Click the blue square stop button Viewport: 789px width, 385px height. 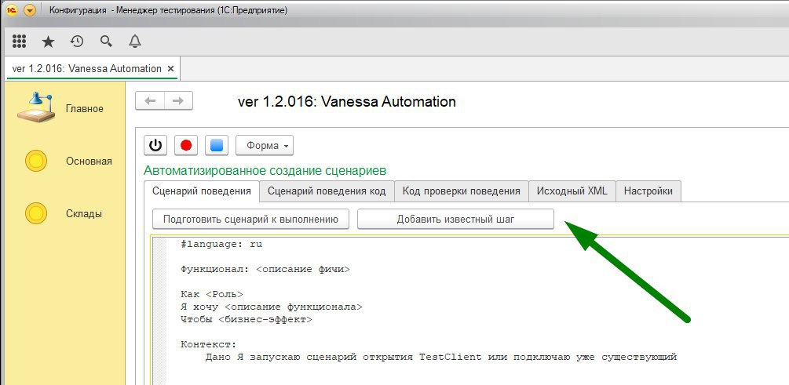point(217,146)
